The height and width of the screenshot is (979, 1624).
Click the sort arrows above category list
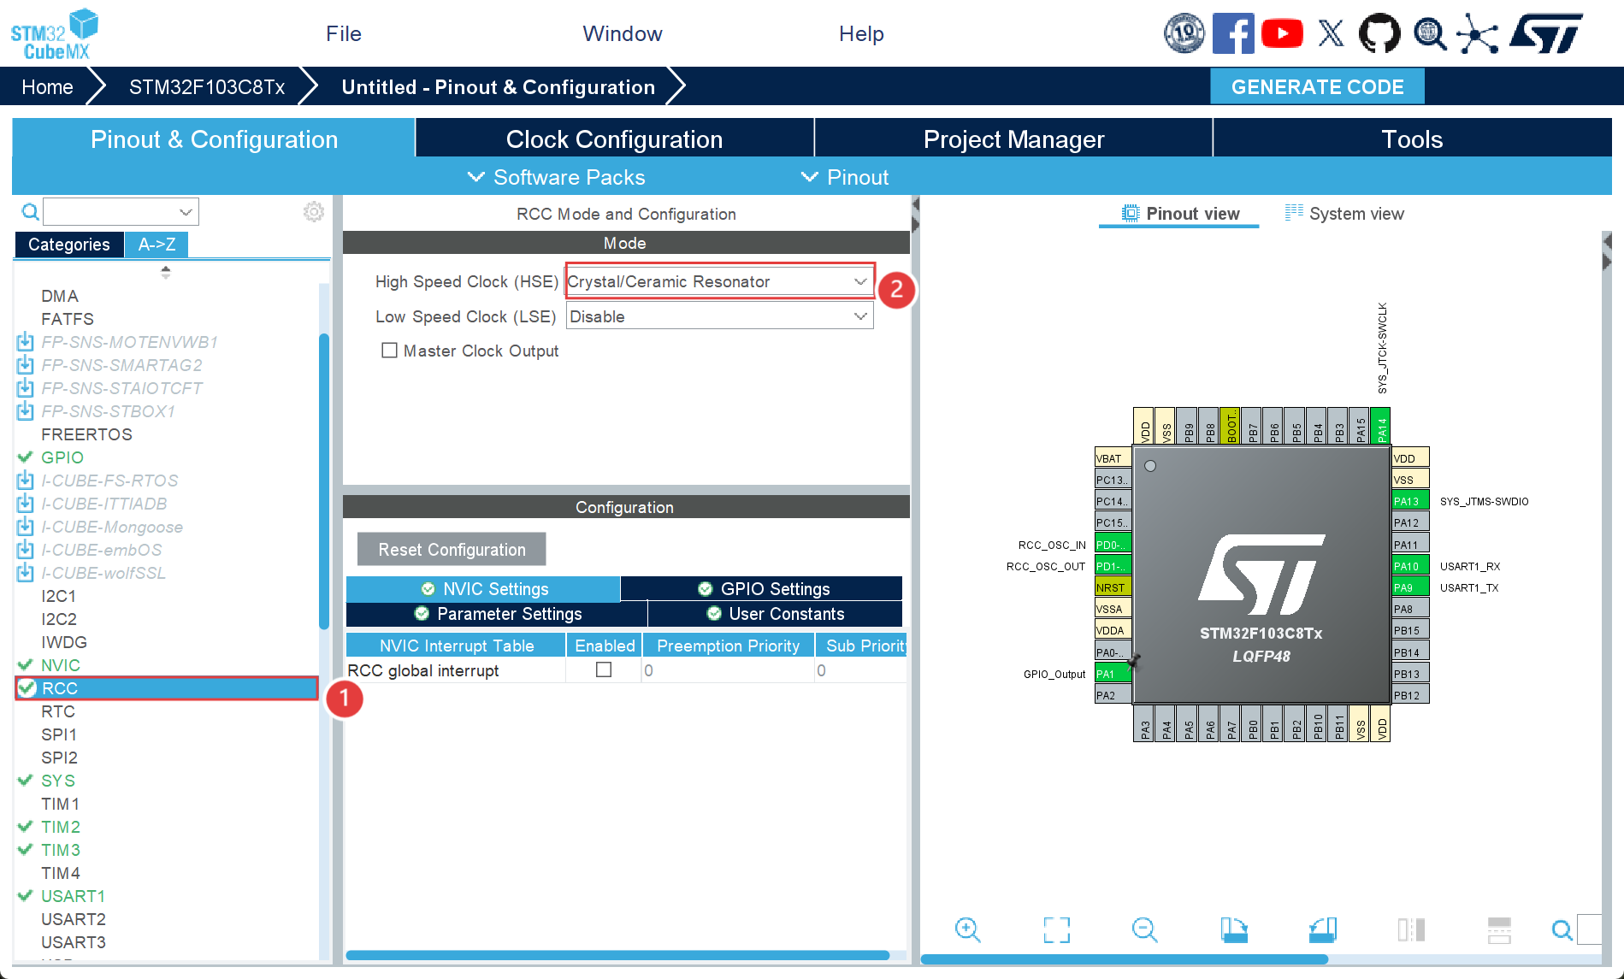166,272
